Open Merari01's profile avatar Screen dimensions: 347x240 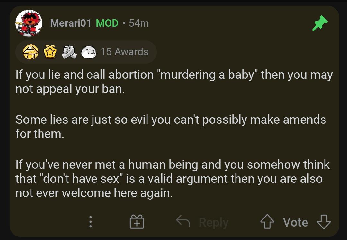coord(29,23)
